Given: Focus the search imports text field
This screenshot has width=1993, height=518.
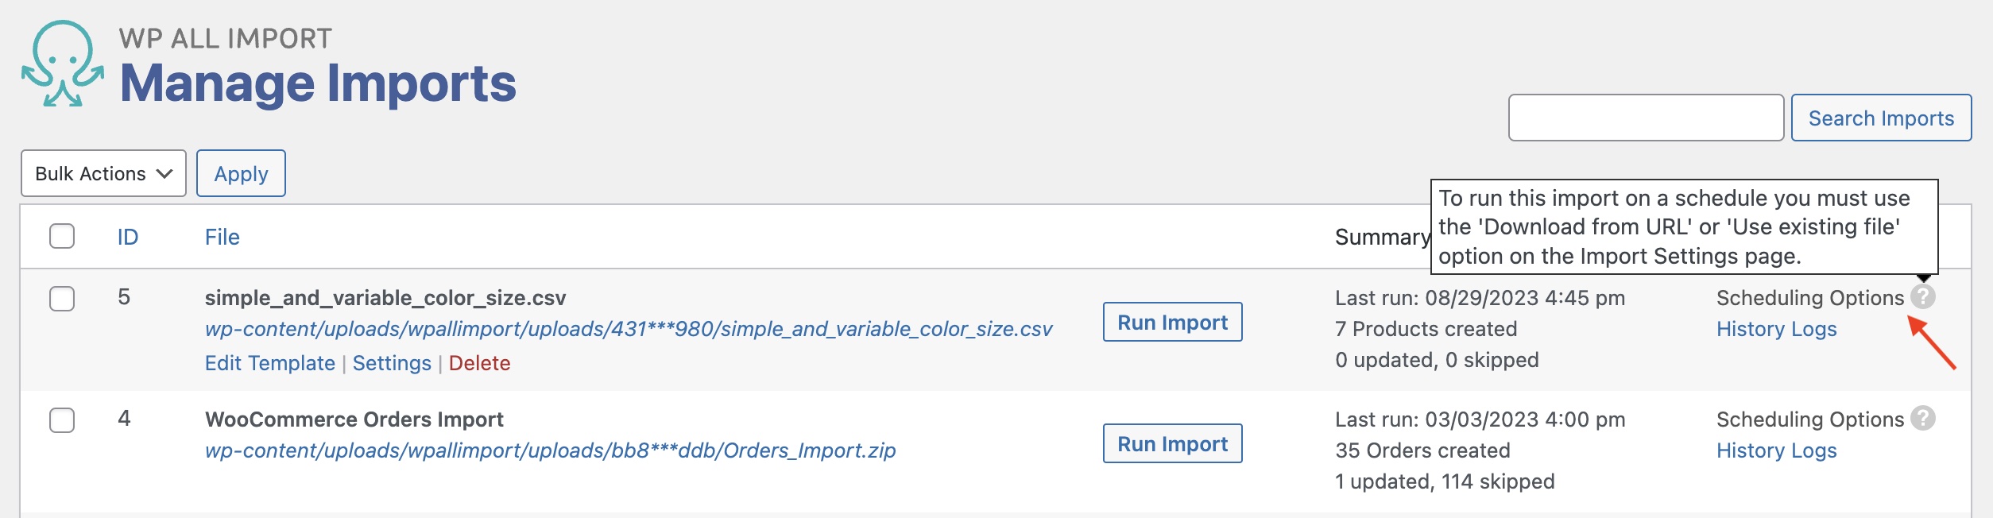Looking at the screenshot, I should pos(1646,118).
